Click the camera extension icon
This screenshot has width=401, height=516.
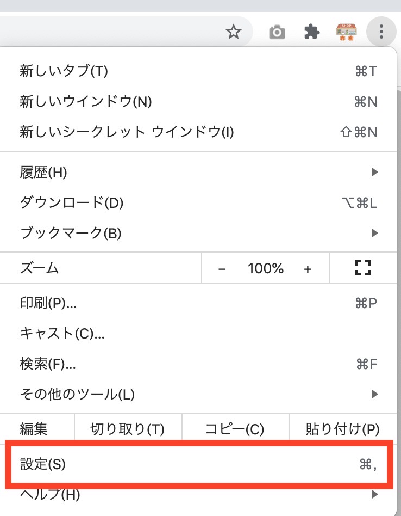(277, 32)
